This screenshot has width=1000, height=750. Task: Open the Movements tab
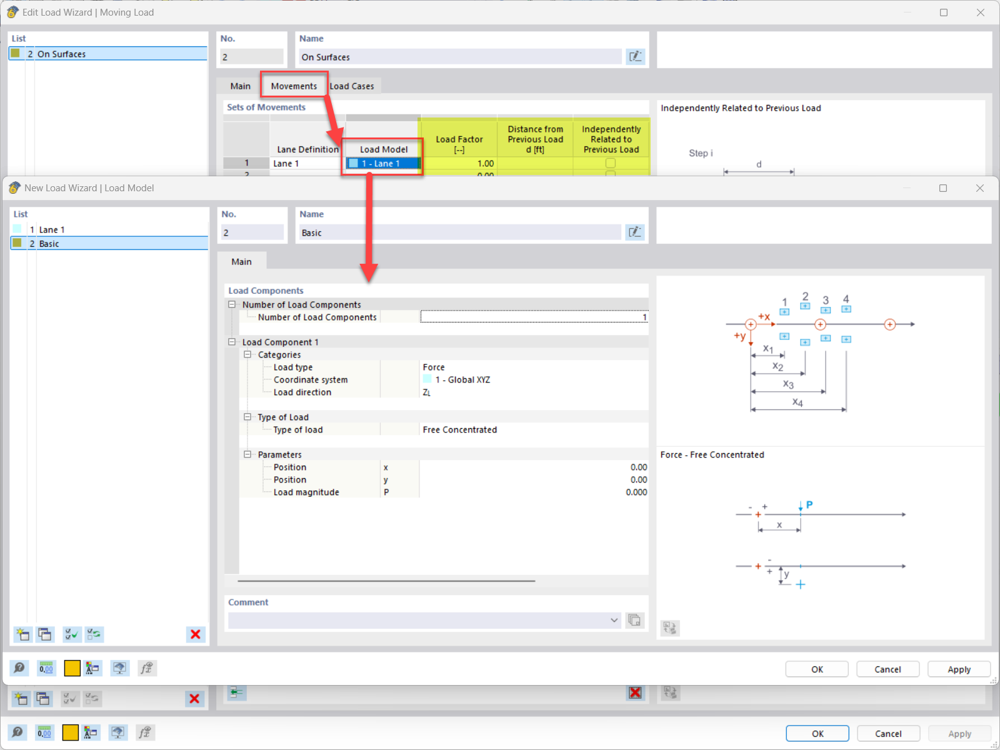[293, 86]
